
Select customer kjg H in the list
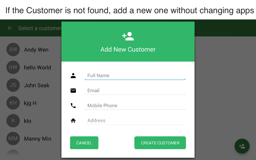pos(31,103)
